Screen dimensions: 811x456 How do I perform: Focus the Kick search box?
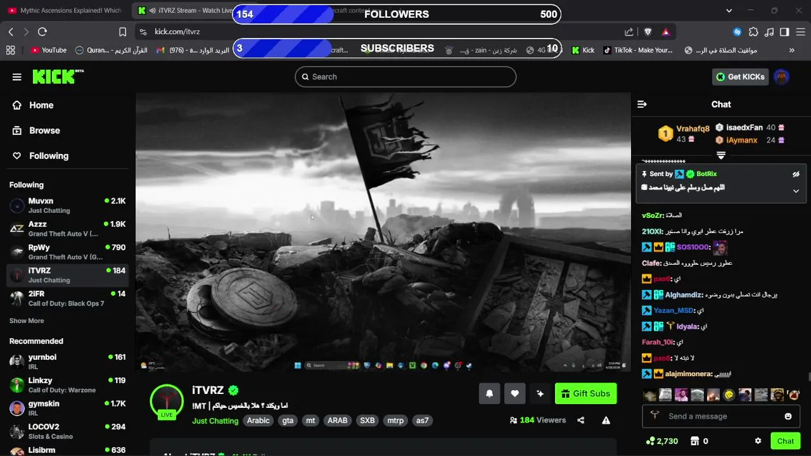point(405,77)
